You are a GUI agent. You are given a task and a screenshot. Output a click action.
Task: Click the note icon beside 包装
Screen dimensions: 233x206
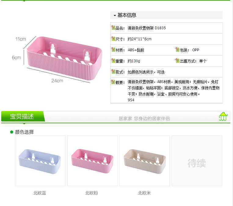[x=177, y=50]
